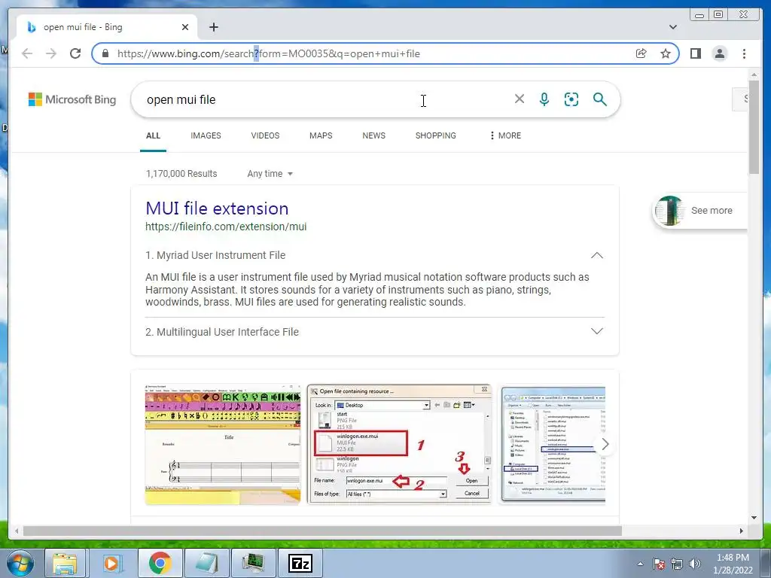Open the sheet music notation thumbnail
Image resolution: width=771 pixels, height=578 pixels.
[223, 444]
